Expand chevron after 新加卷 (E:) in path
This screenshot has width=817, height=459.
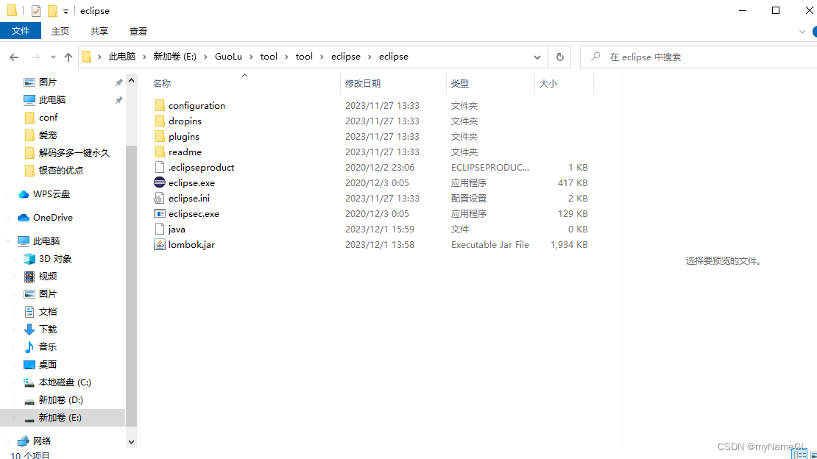[x=206, y=57]
